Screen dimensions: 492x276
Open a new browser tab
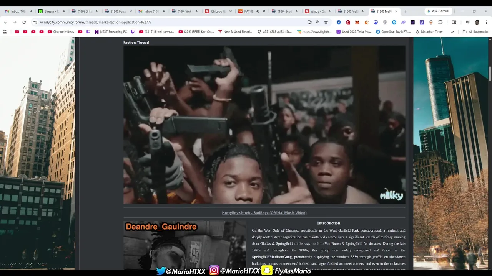(x=406, y=11)
